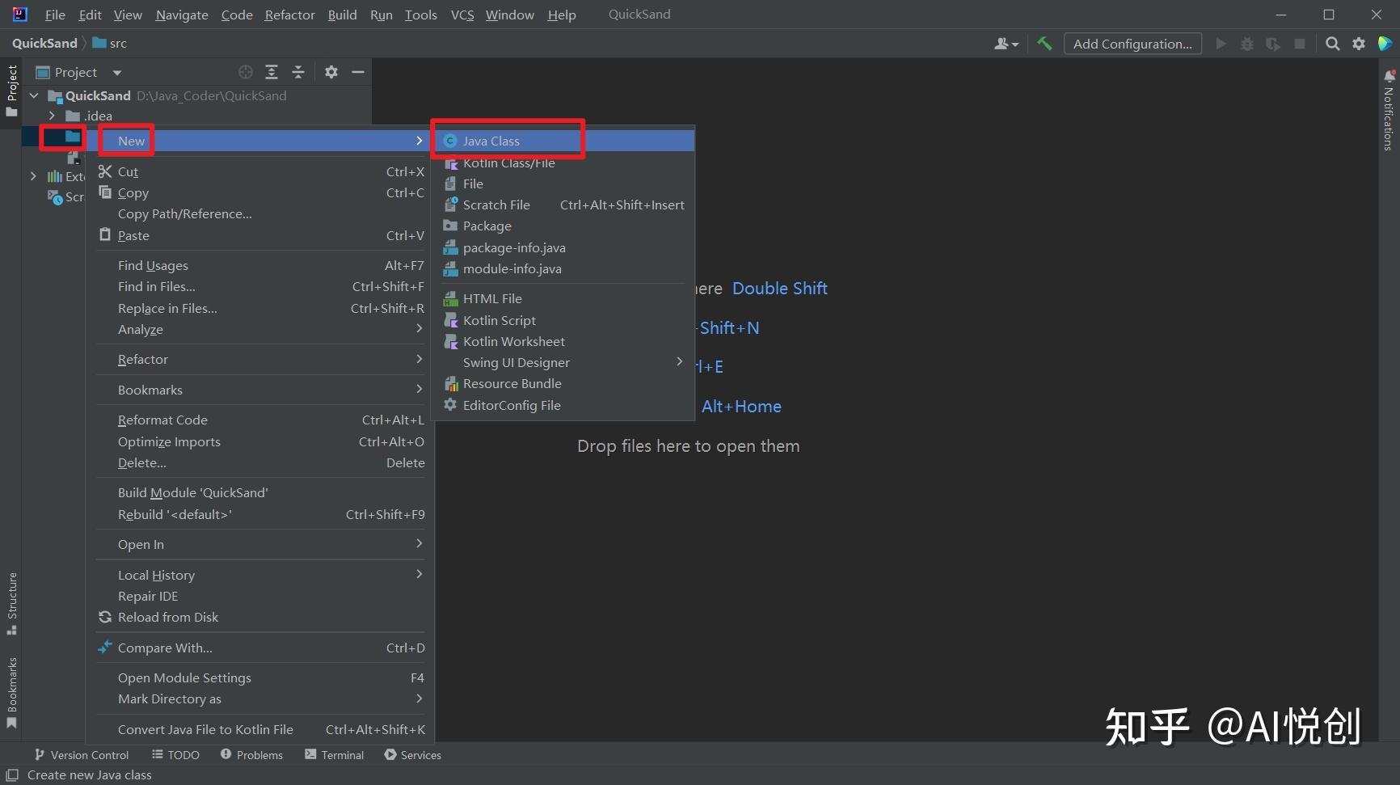1400x785 pixels.
Task: Expand the Refactor submenu arrow
Action: point(419,359)
